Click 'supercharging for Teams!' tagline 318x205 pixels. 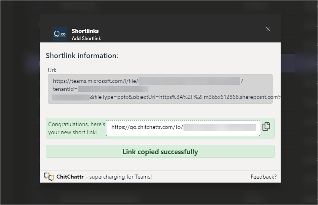120,177
